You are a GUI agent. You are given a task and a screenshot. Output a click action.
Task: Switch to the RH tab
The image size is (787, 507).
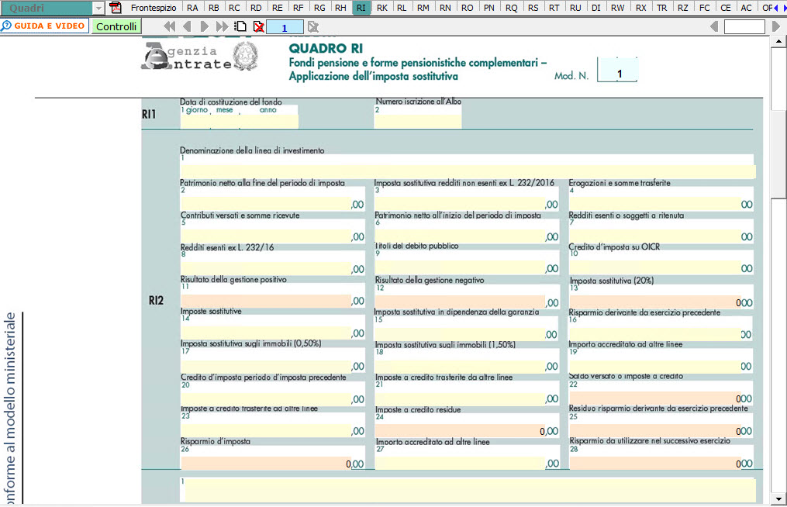(341, 8)
